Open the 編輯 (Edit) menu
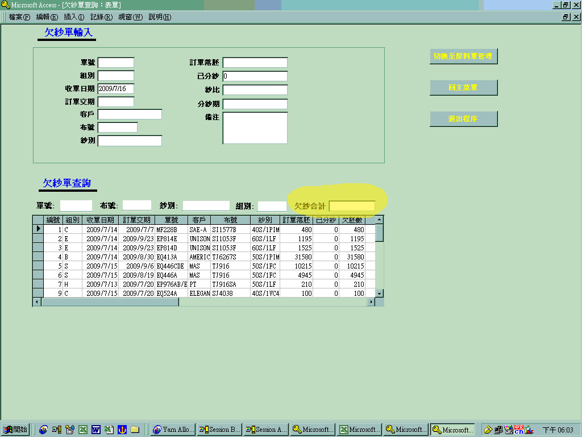 tap(47, 17)
